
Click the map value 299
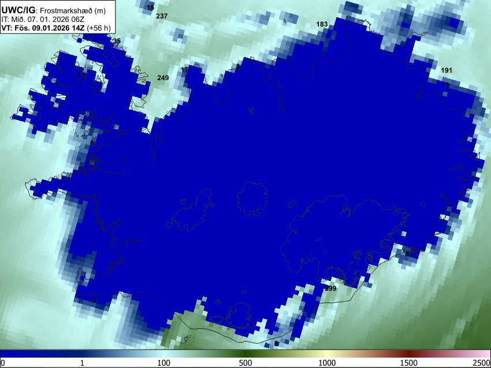330,288
